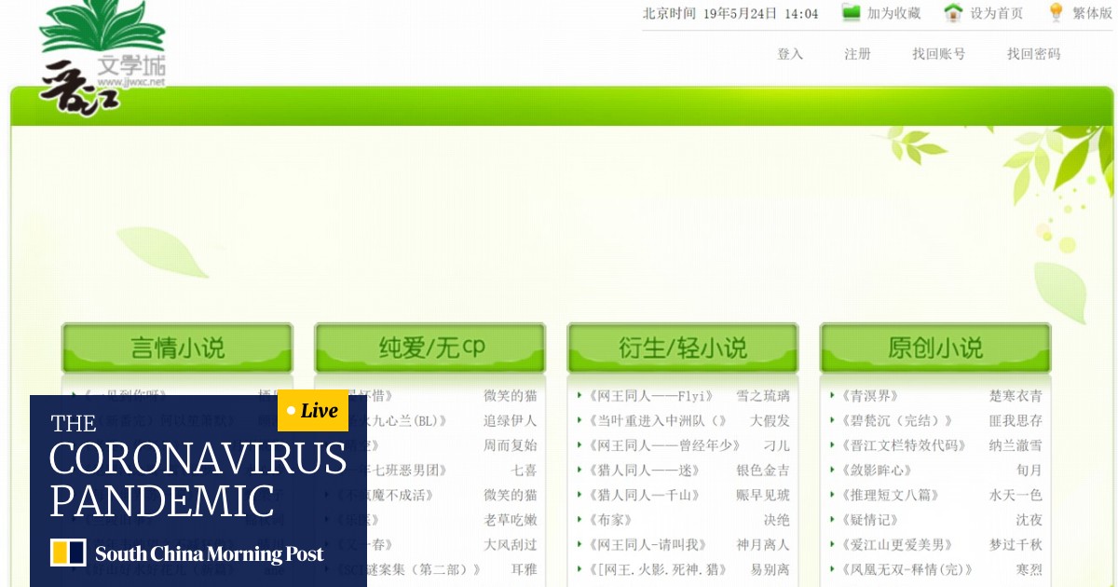Image resolution: width=1118 pixels, height=587 pixels.
Task: Click author 耳雅
Action: pyautogui.click(x=524, y=569)
